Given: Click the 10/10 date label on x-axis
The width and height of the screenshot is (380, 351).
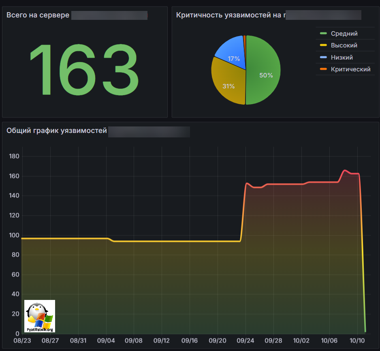Looking at the screenshot, I should (357, 341).
